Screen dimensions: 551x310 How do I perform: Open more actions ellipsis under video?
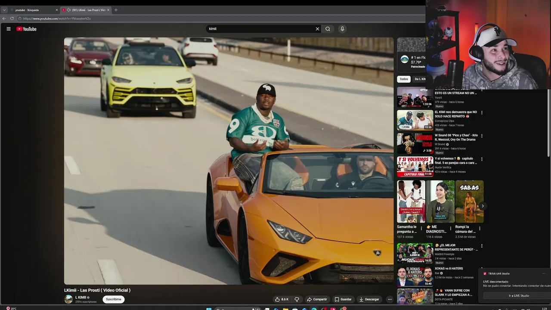pos(390,299)
